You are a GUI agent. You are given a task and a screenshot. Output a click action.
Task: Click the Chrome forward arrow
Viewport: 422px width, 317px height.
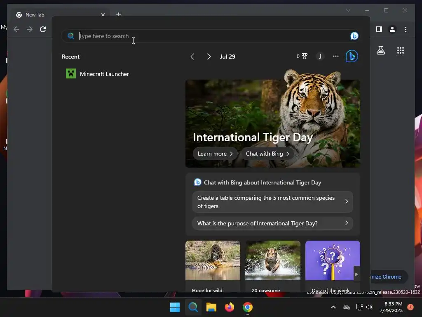click(30, 29)
